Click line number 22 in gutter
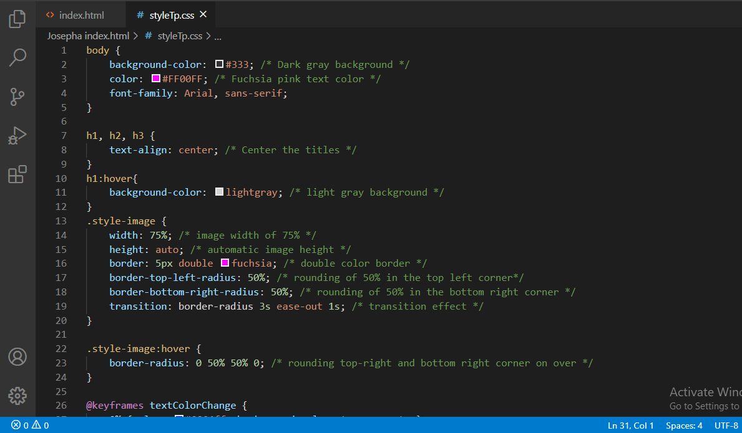This screenshot has width=742, height=433. coord(61,349)
